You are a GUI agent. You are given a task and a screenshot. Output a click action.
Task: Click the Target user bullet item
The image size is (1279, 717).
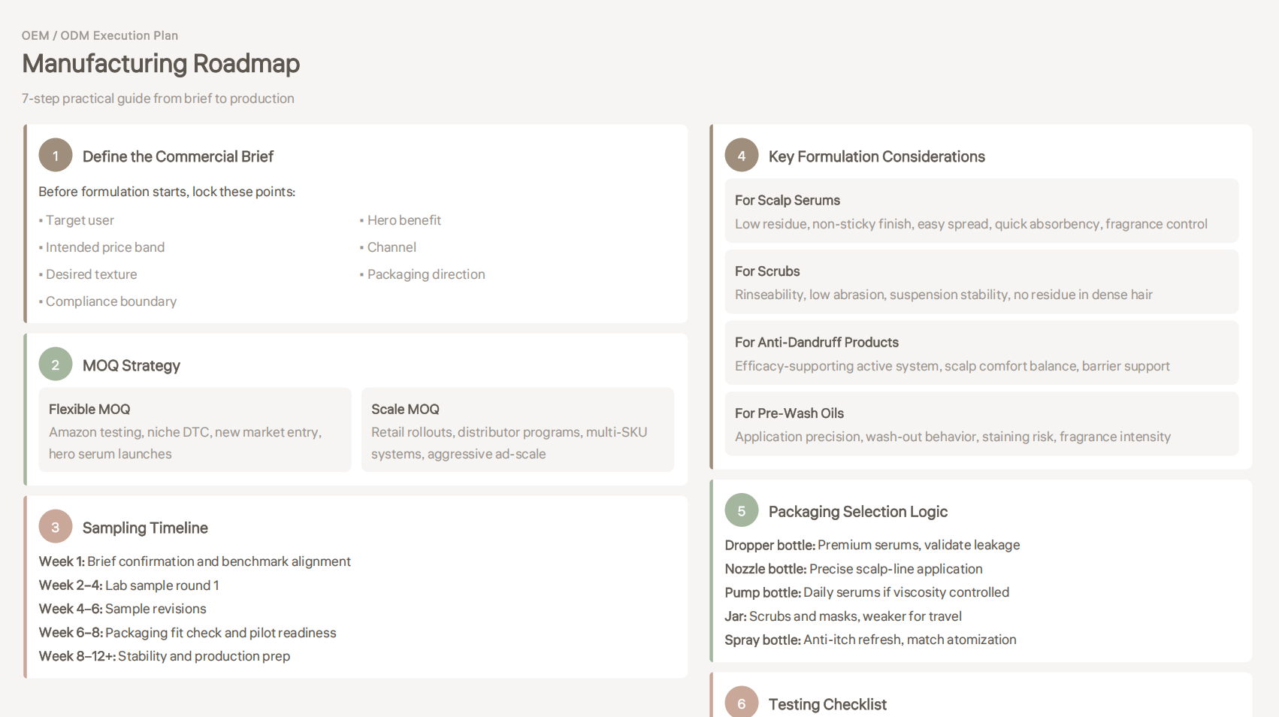click(80, 220)
